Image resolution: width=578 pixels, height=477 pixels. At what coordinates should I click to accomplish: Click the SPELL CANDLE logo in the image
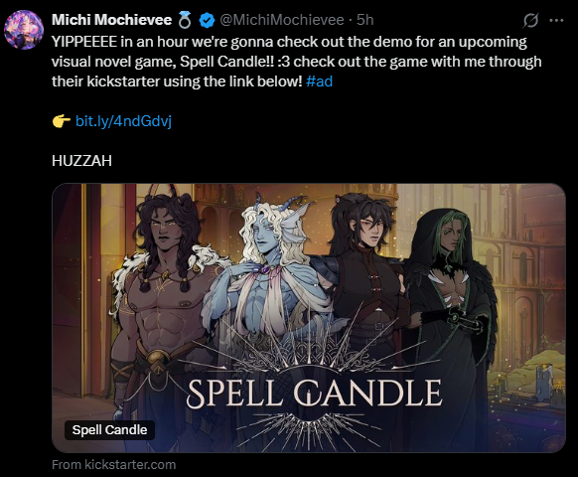pyautogui.click(x=314, y=394)
